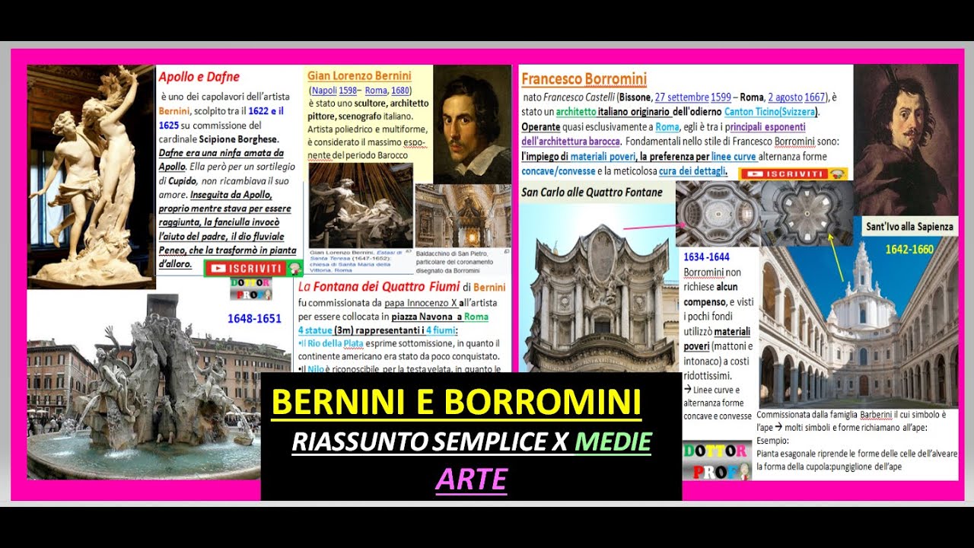This screenshot has width=974, height=548.
Task: Click the 'RIASSUNTO SEMPLICE X MEDIE' subtitle
Action: [x=472, y=441]
